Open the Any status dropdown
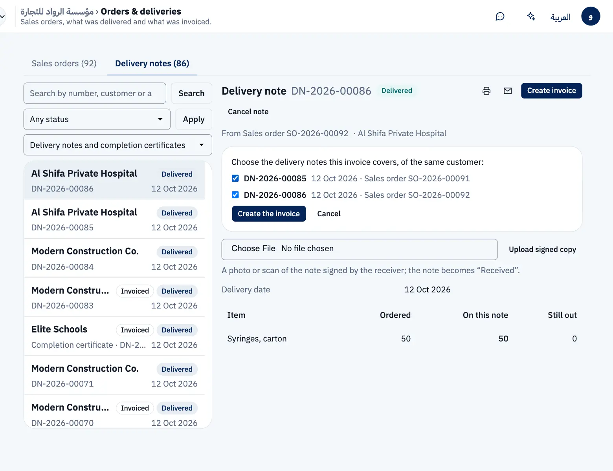Screen dimensions: 613x471 pyautogui.click(x=97, y=119)
